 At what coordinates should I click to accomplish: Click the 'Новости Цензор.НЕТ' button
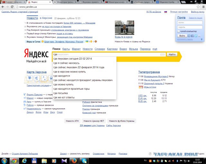[x=94, y=121]
